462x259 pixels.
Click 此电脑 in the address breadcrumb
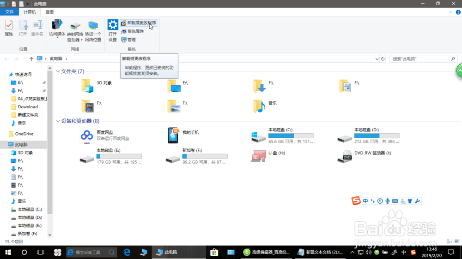click(56, 59)
